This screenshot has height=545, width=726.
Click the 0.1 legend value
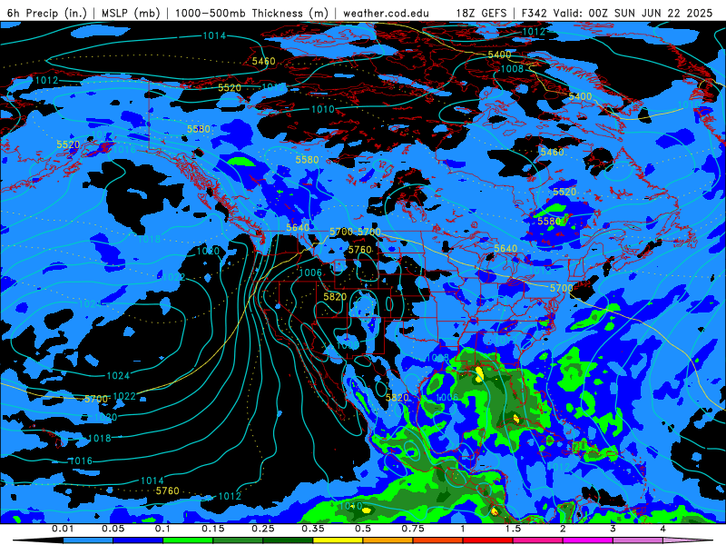(163, 529)
